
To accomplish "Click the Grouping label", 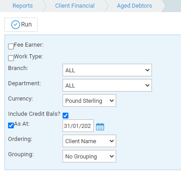I will point(21,154).
